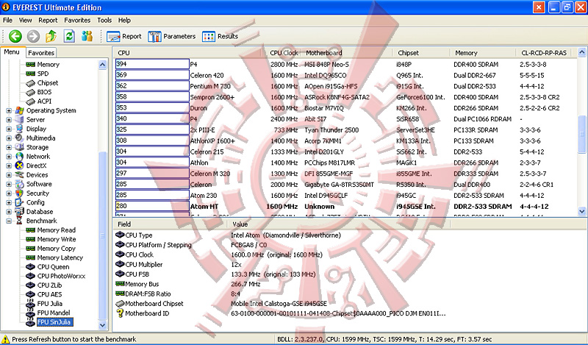588x345 pixels.
Task: Open the Chipset tree entry
Action: [x=47, y=83]
